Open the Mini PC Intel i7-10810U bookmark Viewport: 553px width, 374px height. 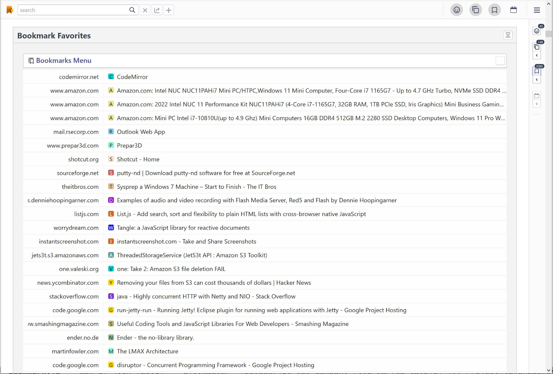tap(311, 118)
